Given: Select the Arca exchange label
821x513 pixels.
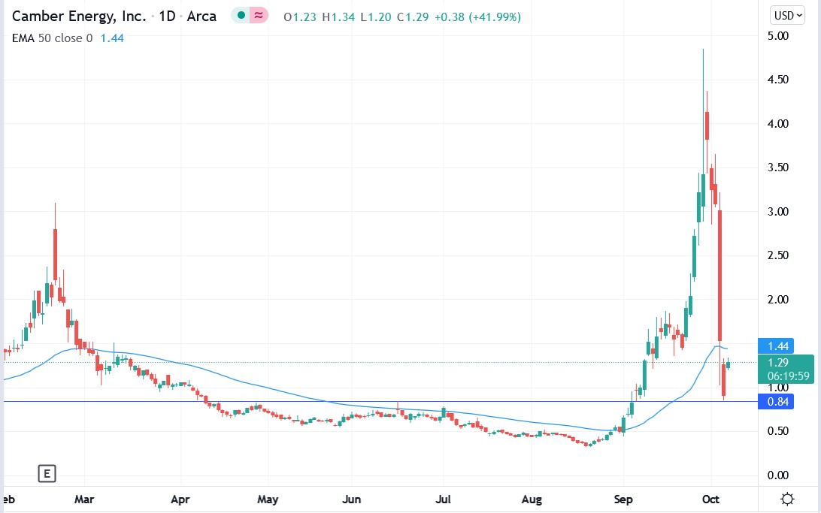Looking at the screenshot, I should point(201,15).
